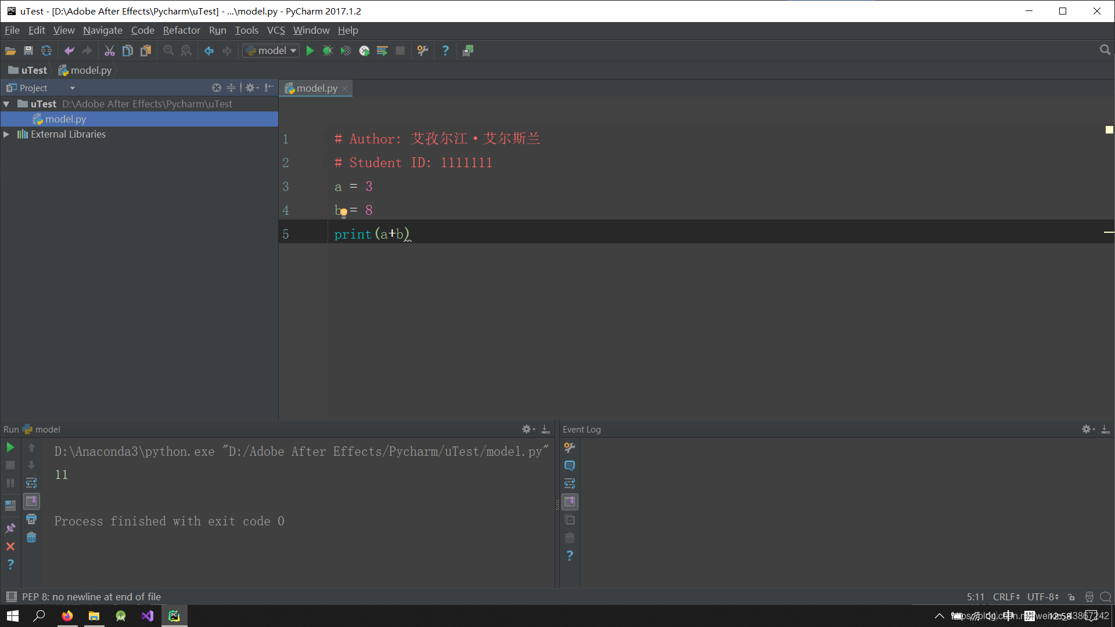Toggle scroll to end in Event Log
The width and height of the screenshot is (1115, 627).
570,502
